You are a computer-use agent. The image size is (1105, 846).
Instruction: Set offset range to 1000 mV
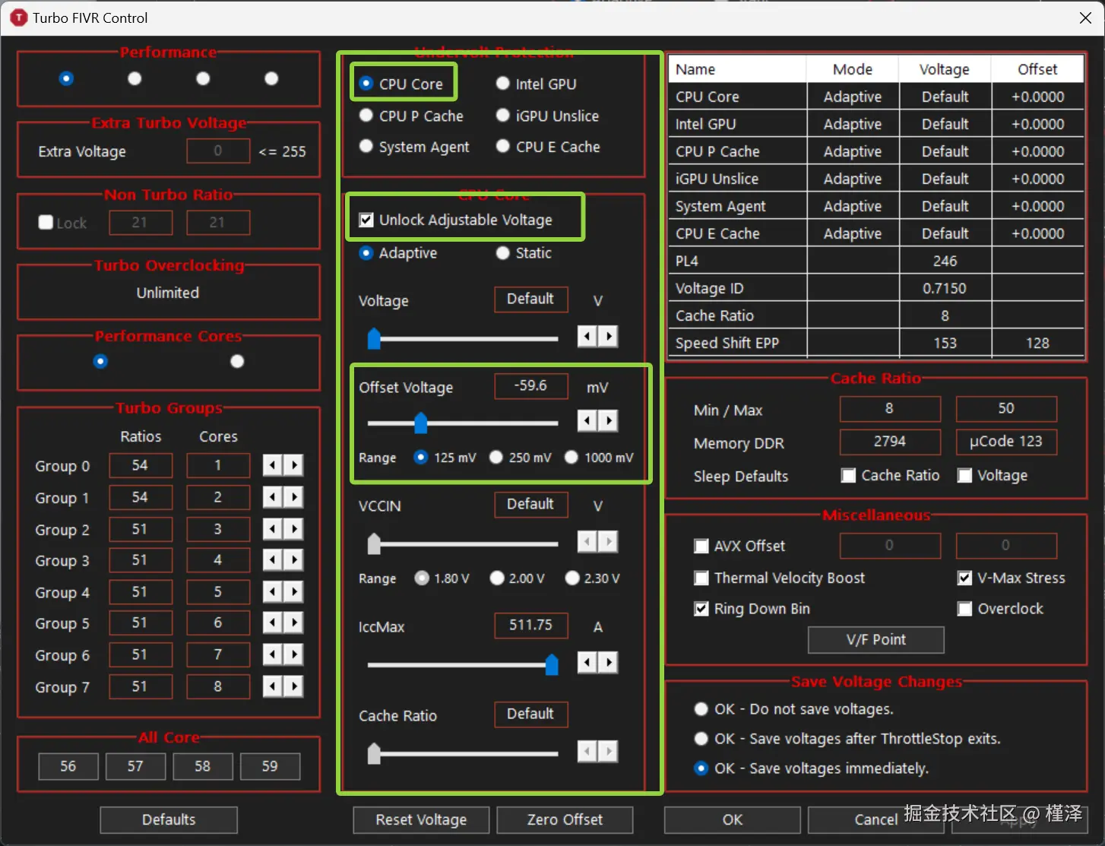tap(571, 458)
